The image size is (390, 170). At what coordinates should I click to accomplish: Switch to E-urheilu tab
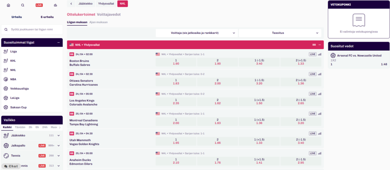coord(47,17)
